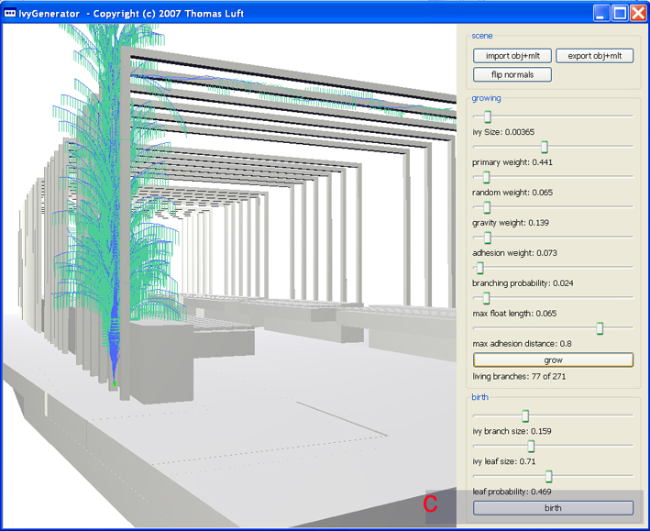Click the max float length slider handle

[x=486, y=298]
